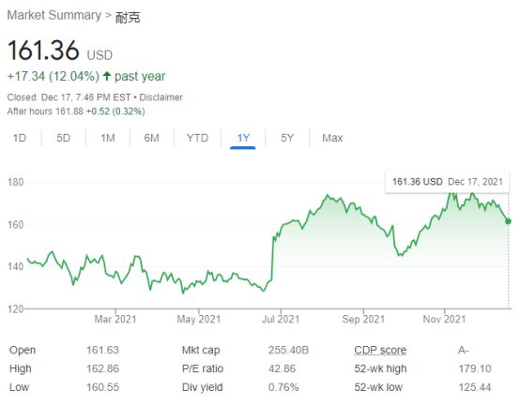Click the Jul 2021 axis label
Screen dimensions: 520x405
coord(281,320)
